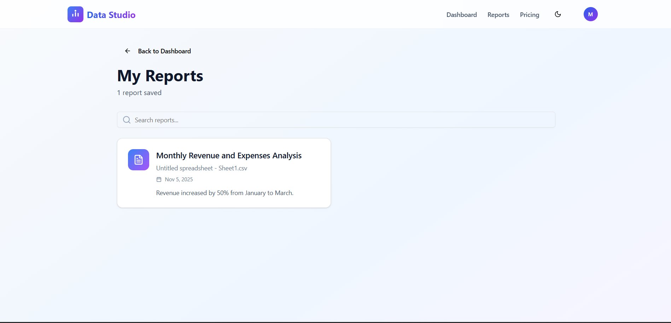This screenshot has height=323, width=671.
Task: Select the report card for the CSV analysis
Action: coord(223,173)
